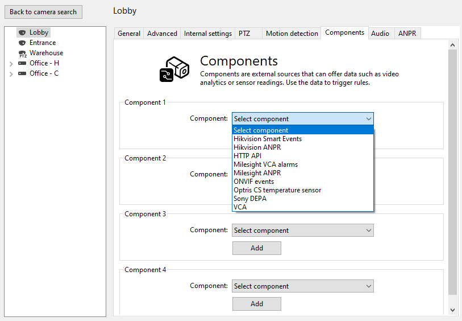
Task: Choose Milesight VCA alarms option
Action: click(302, 164)
